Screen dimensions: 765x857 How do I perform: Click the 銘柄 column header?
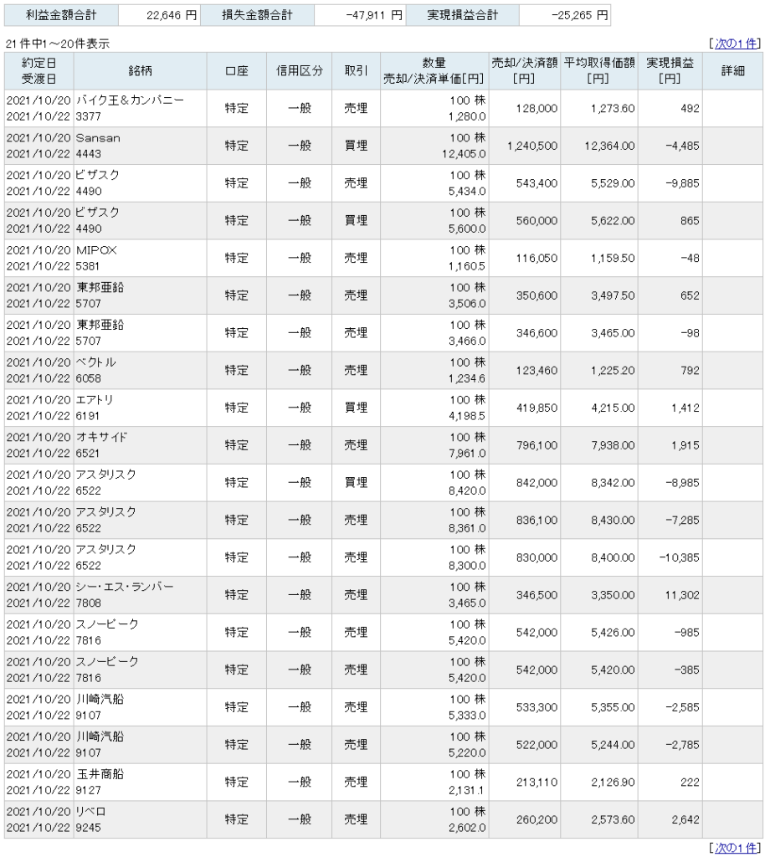point(141,71)
